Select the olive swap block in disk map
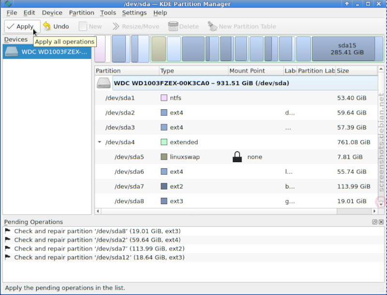The width and height of the screenshot is (387, 295). point(159,48)
